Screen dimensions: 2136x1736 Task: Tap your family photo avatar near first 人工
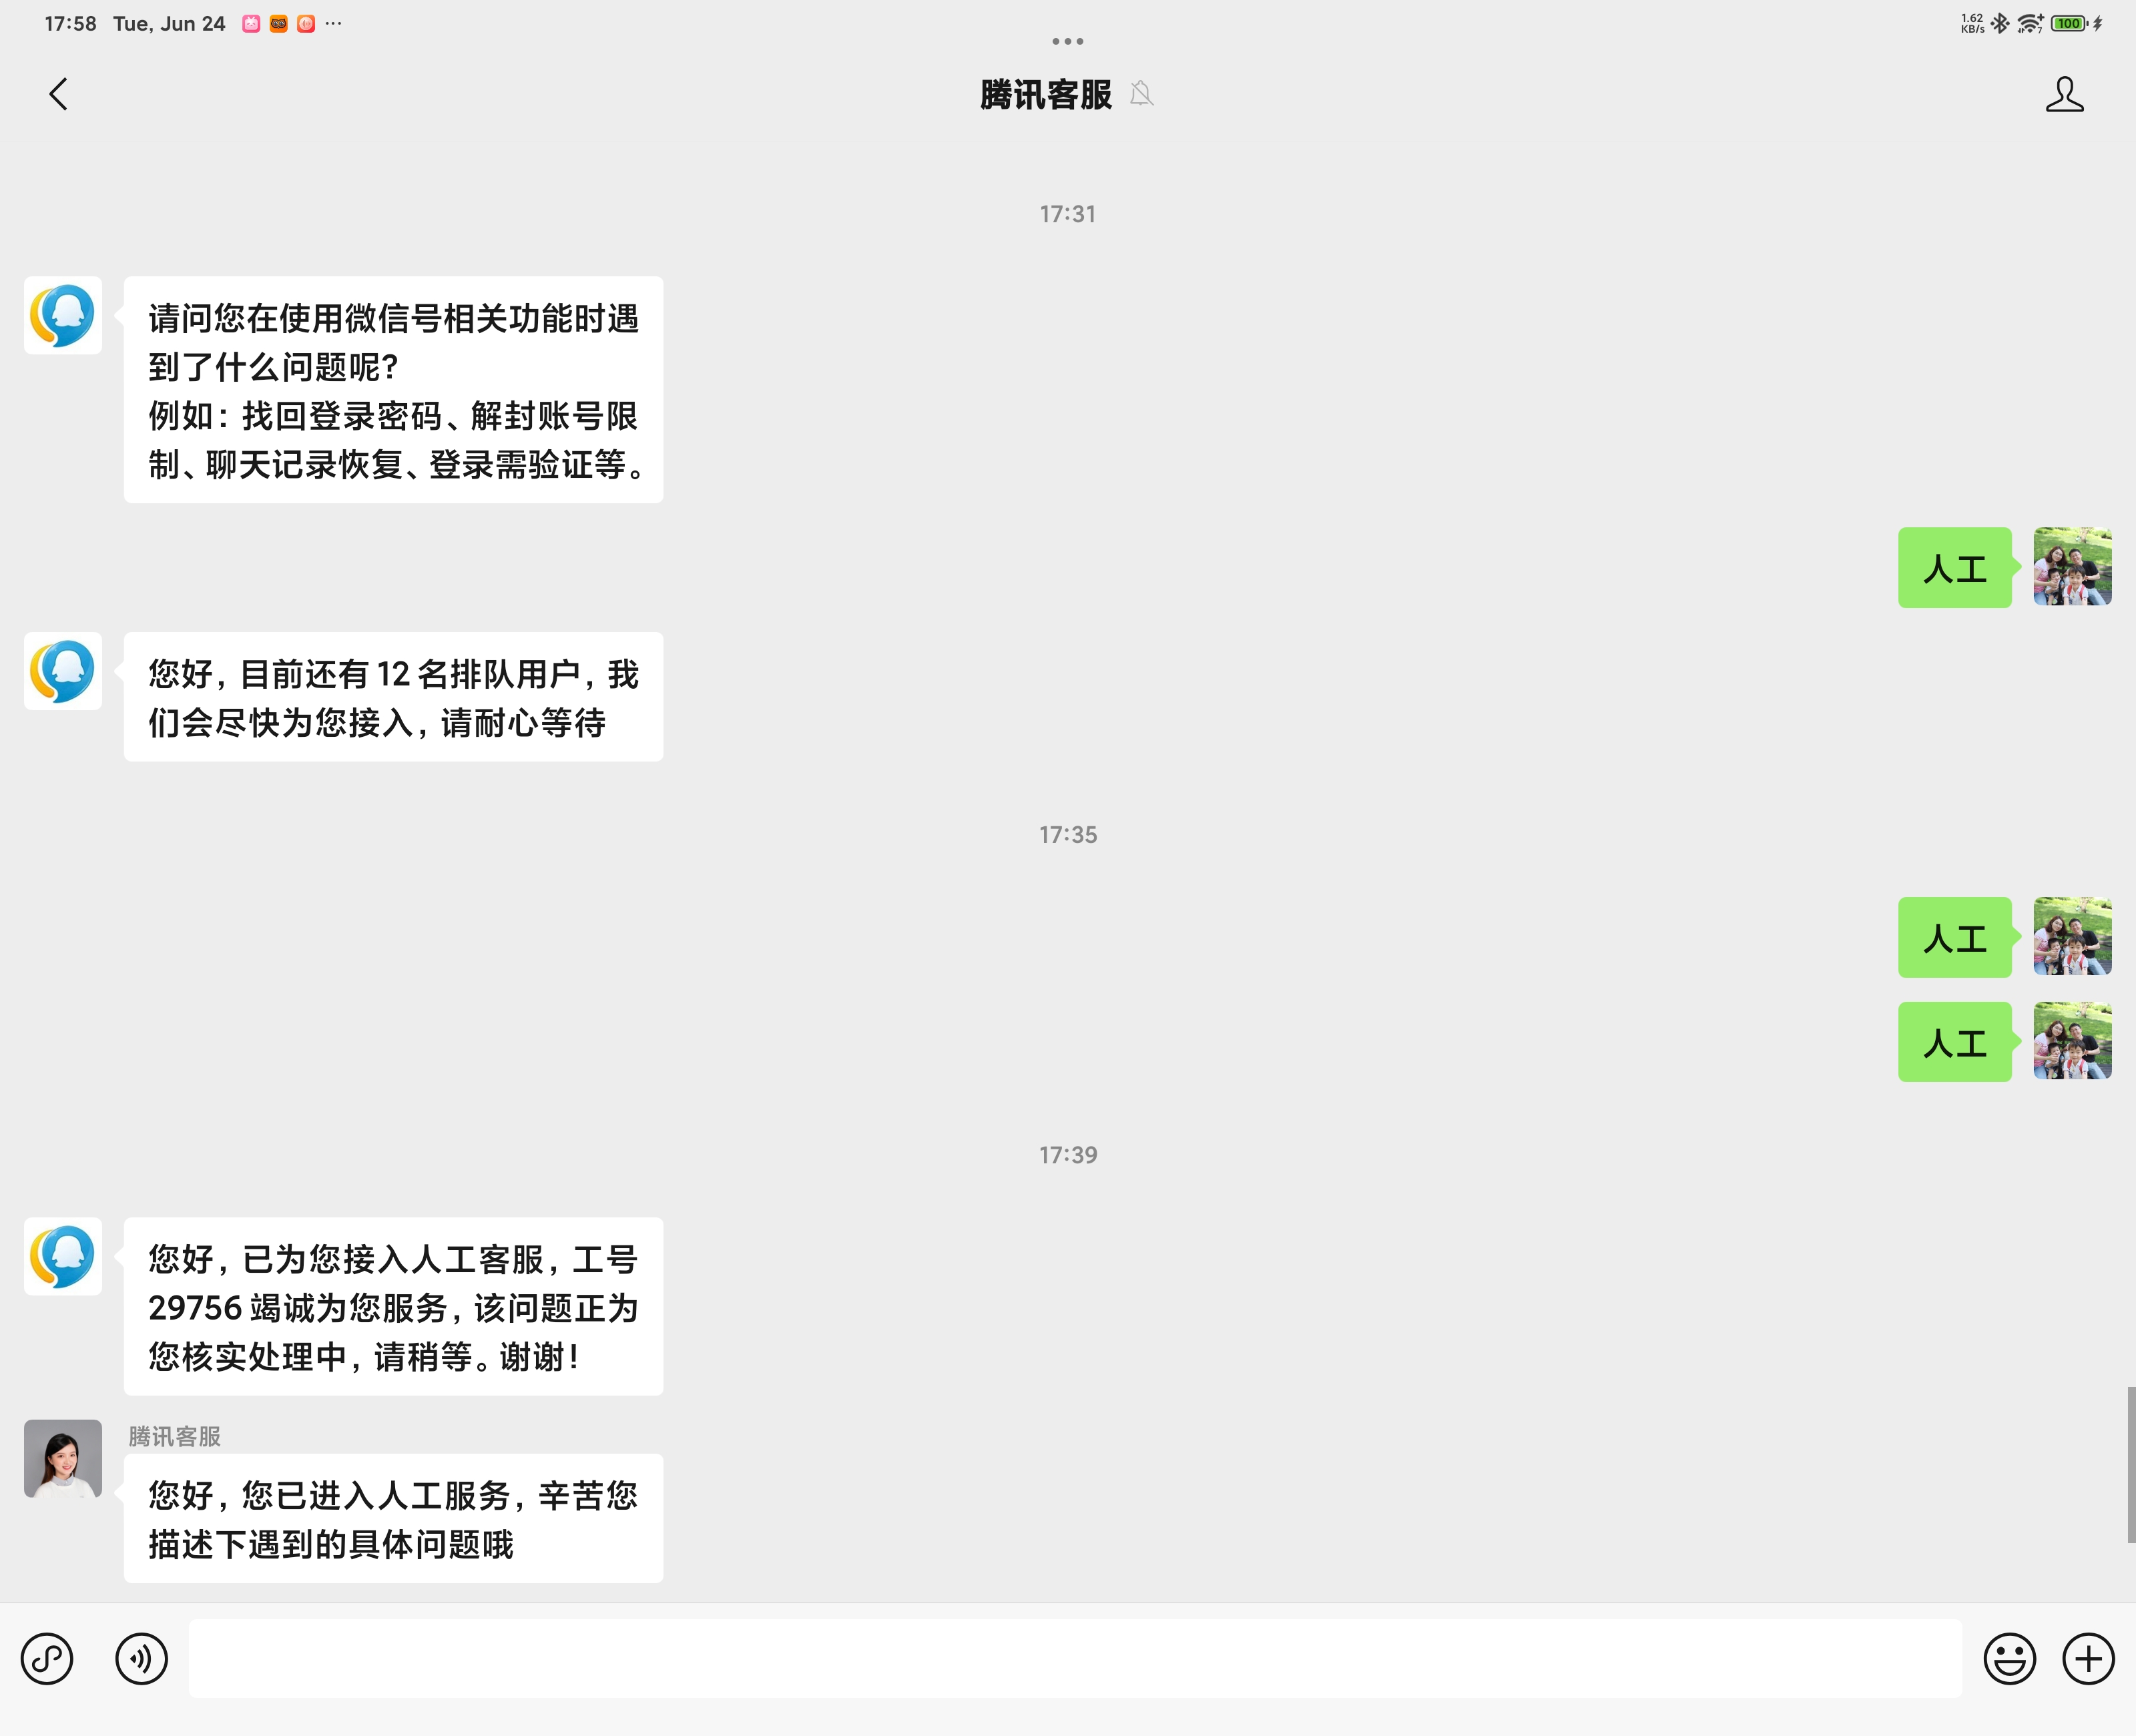[x=2072, y=567]
